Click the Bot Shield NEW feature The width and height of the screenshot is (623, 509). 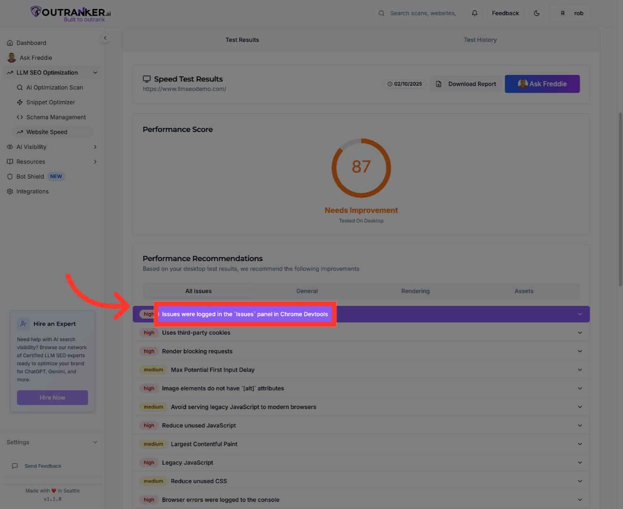coord(29,176)
